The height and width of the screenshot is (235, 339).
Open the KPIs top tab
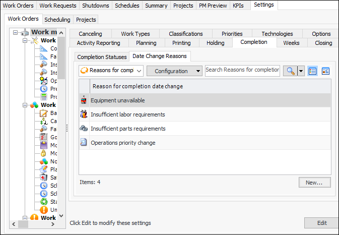(238, 6)
